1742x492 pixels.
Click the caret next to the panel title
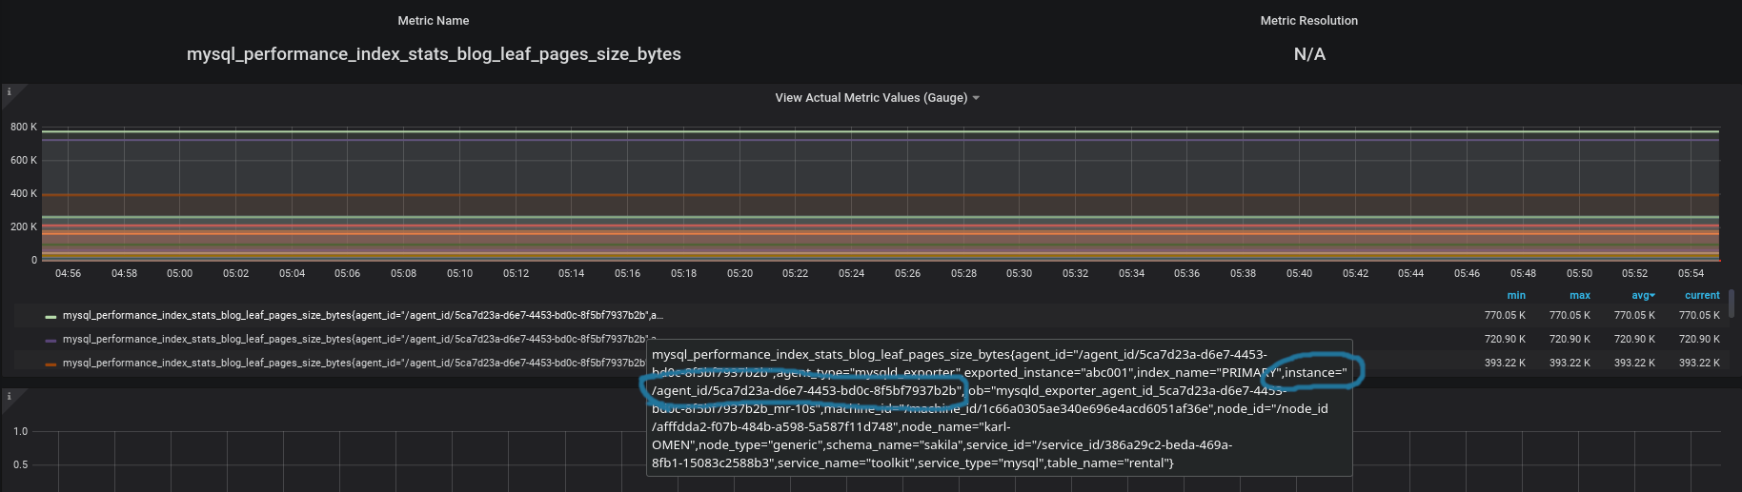point(976,98)
